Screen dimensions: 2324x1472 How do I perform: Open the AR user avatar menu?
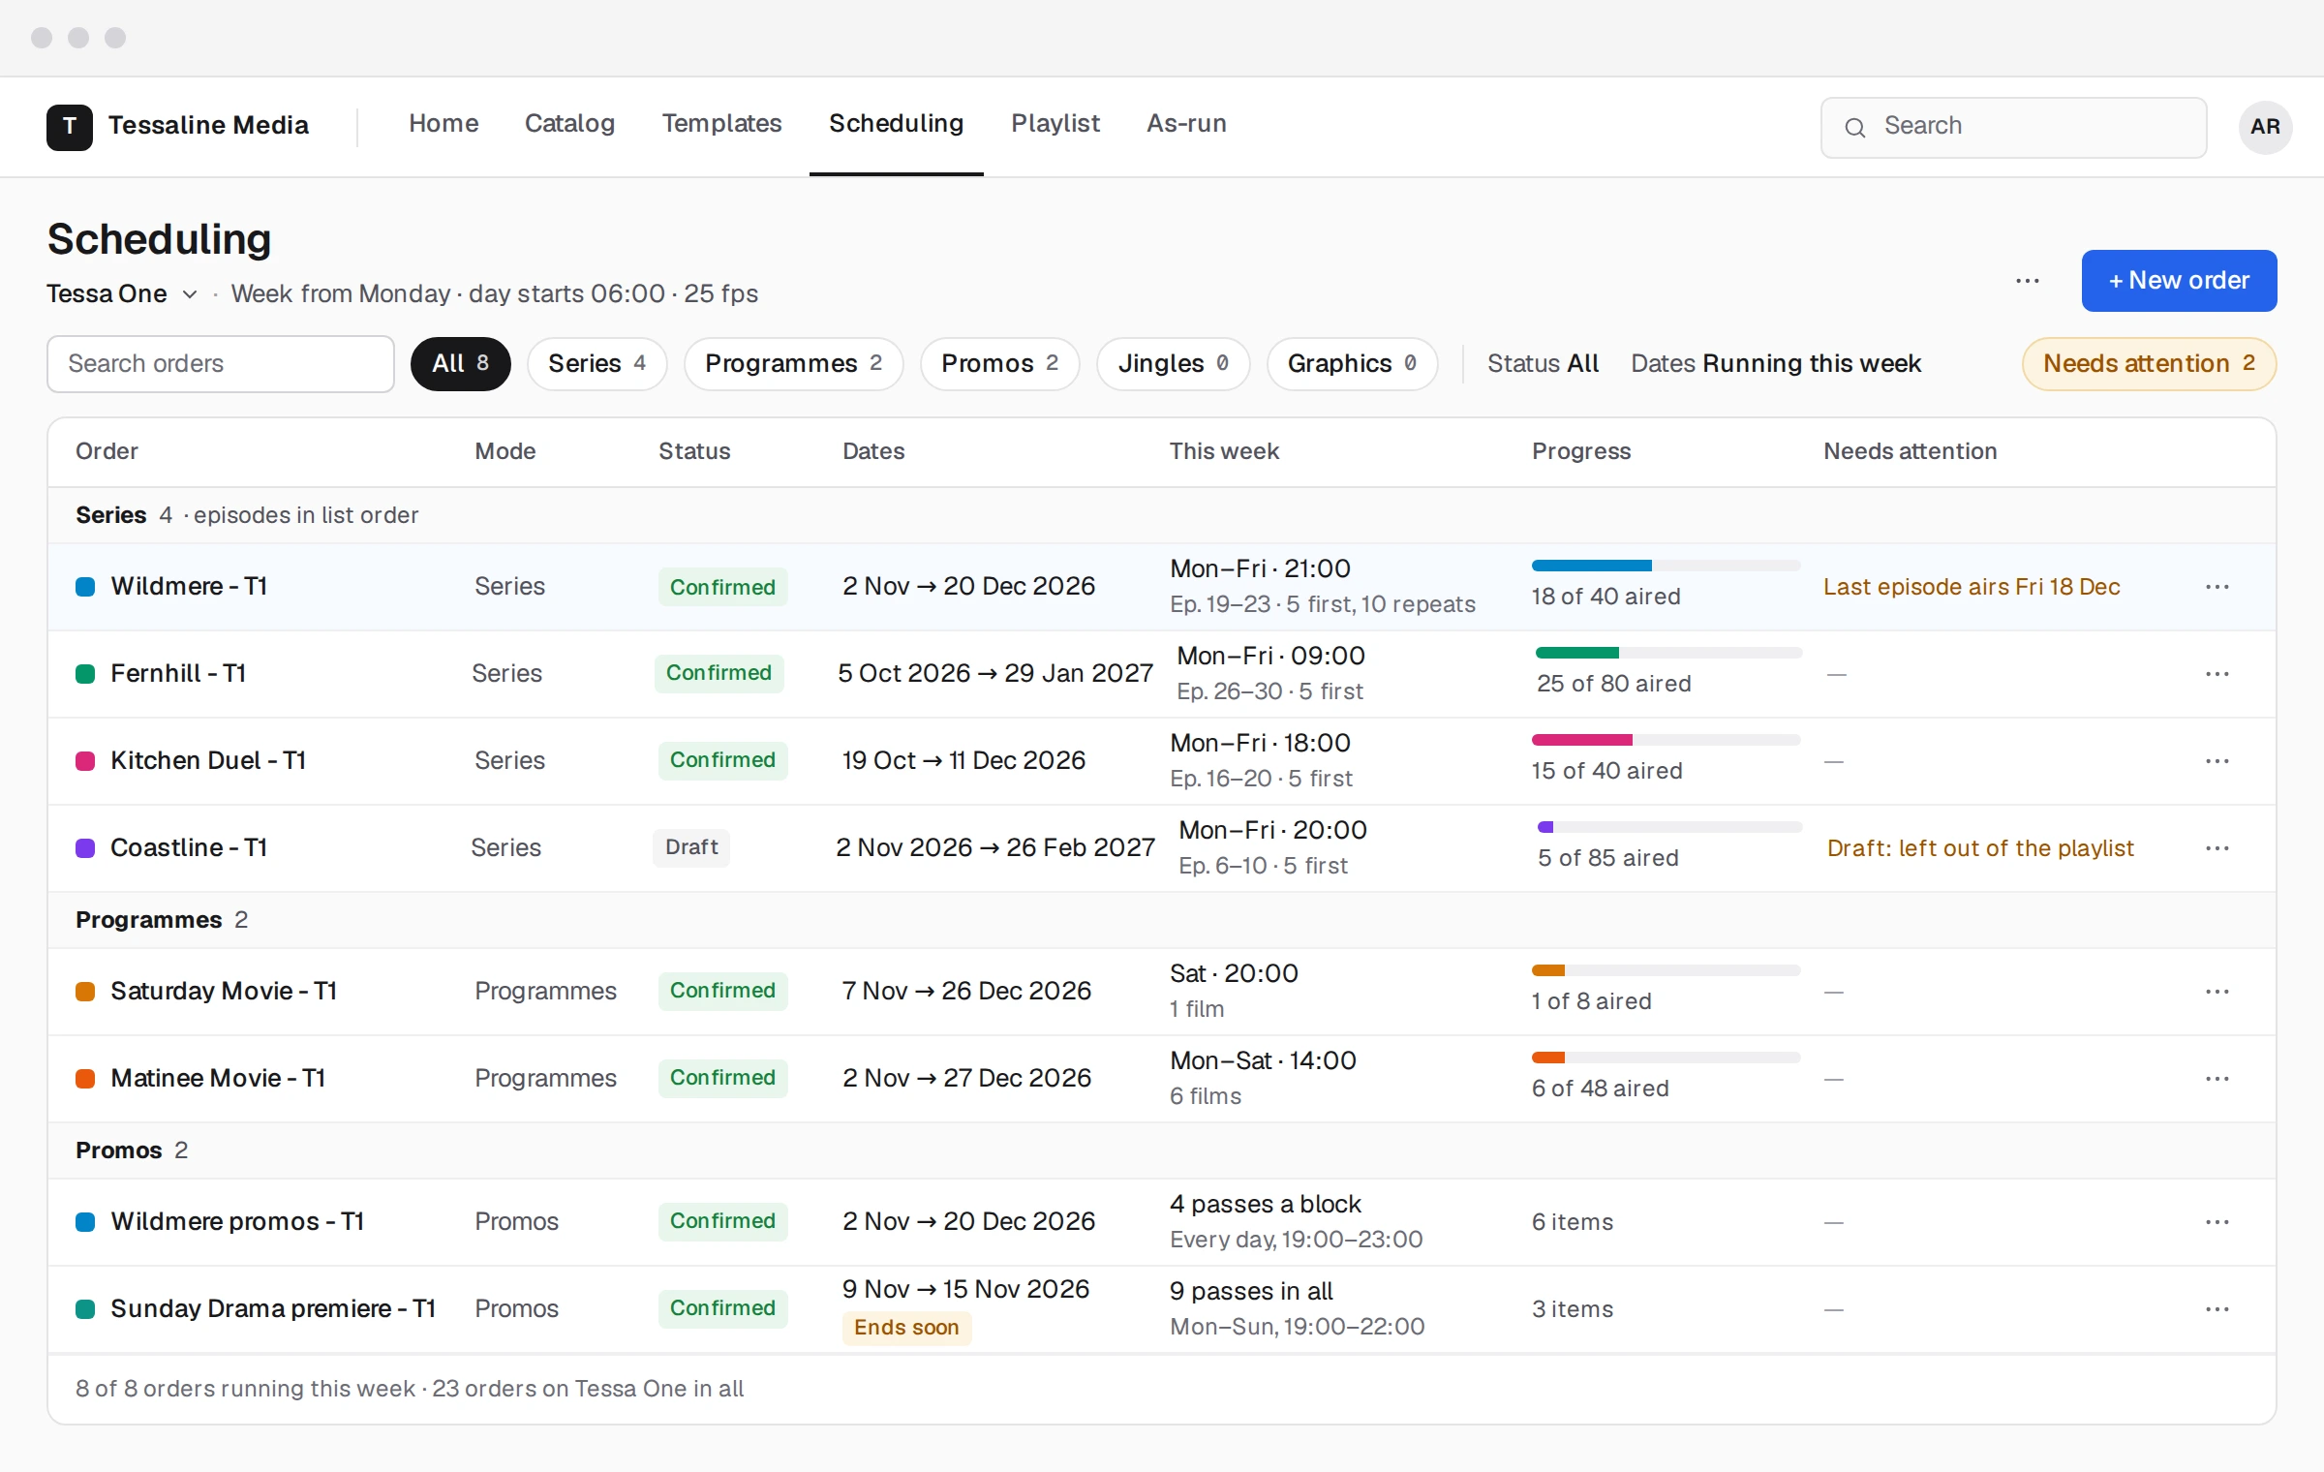(2265, 127)
